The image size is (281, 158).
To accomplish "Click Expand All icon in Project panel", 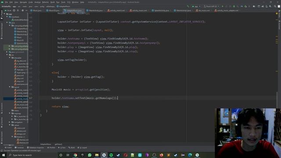I will click(x=18, y=11).
